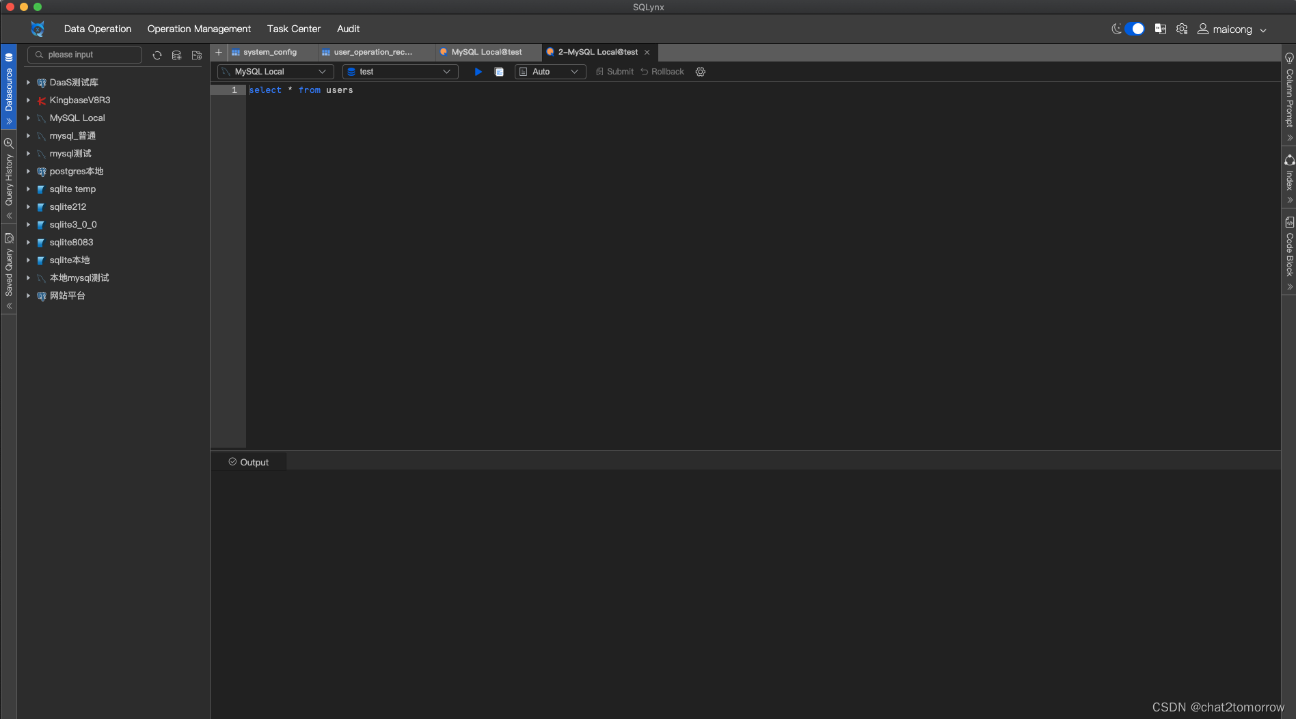Open the Auto transaction mode dropdown

coord(550,71)
